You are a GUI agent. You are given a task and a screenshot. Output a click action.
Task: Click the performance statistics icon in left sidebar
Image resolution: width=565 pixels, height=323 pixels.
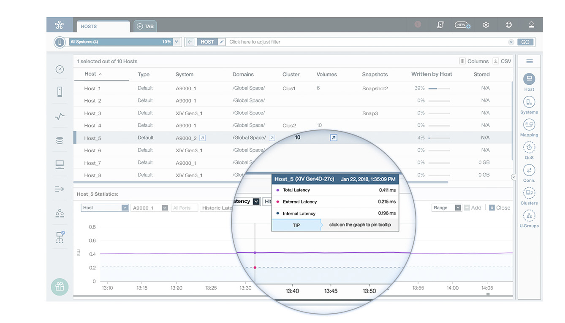click(x=60, y=116)
